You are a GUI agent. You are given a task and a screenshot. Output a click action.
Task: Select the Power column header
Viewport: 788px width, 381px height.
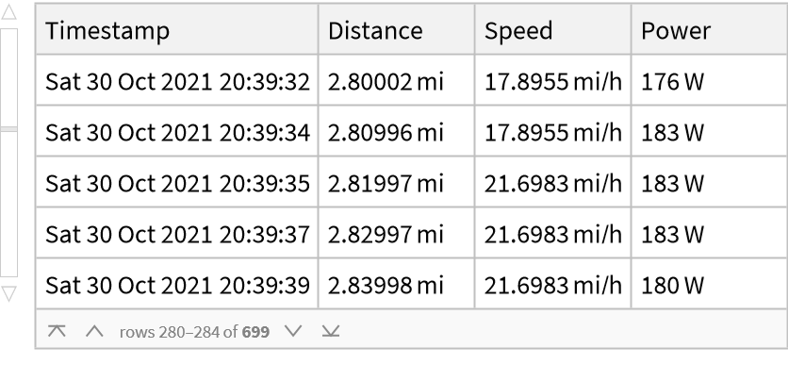[708, 31]
